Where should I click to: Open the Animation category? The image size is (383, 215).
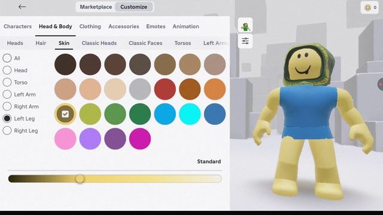(x=186, y=26)
